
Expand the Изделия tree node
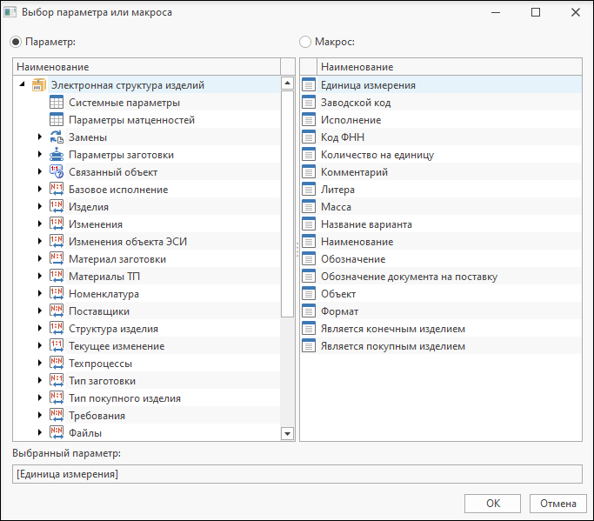(x=40, y=207)
